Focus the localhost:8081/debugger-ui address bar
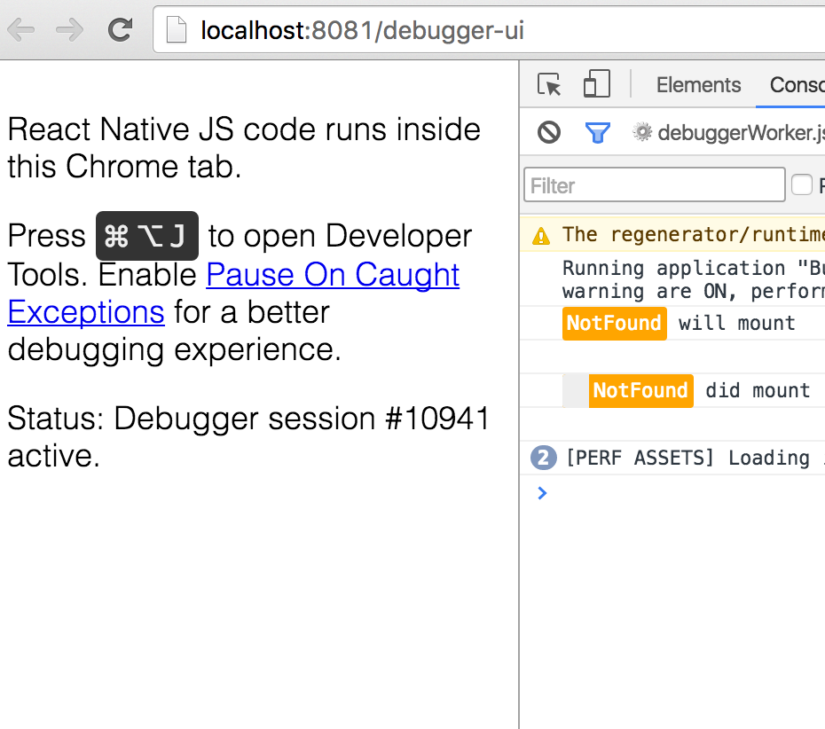 point(490,29)
